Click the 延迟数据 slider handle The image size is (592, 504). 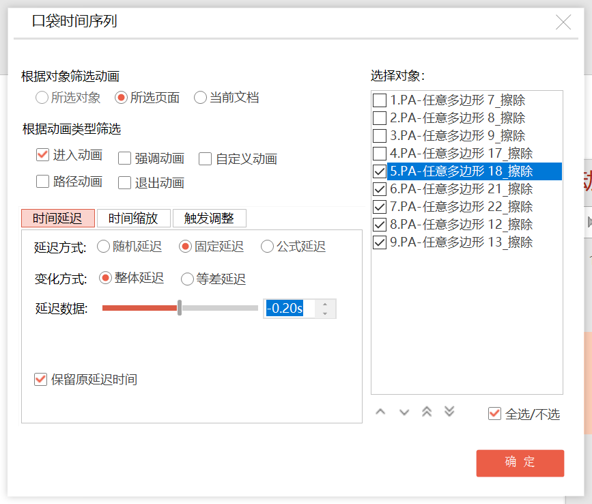180,308
